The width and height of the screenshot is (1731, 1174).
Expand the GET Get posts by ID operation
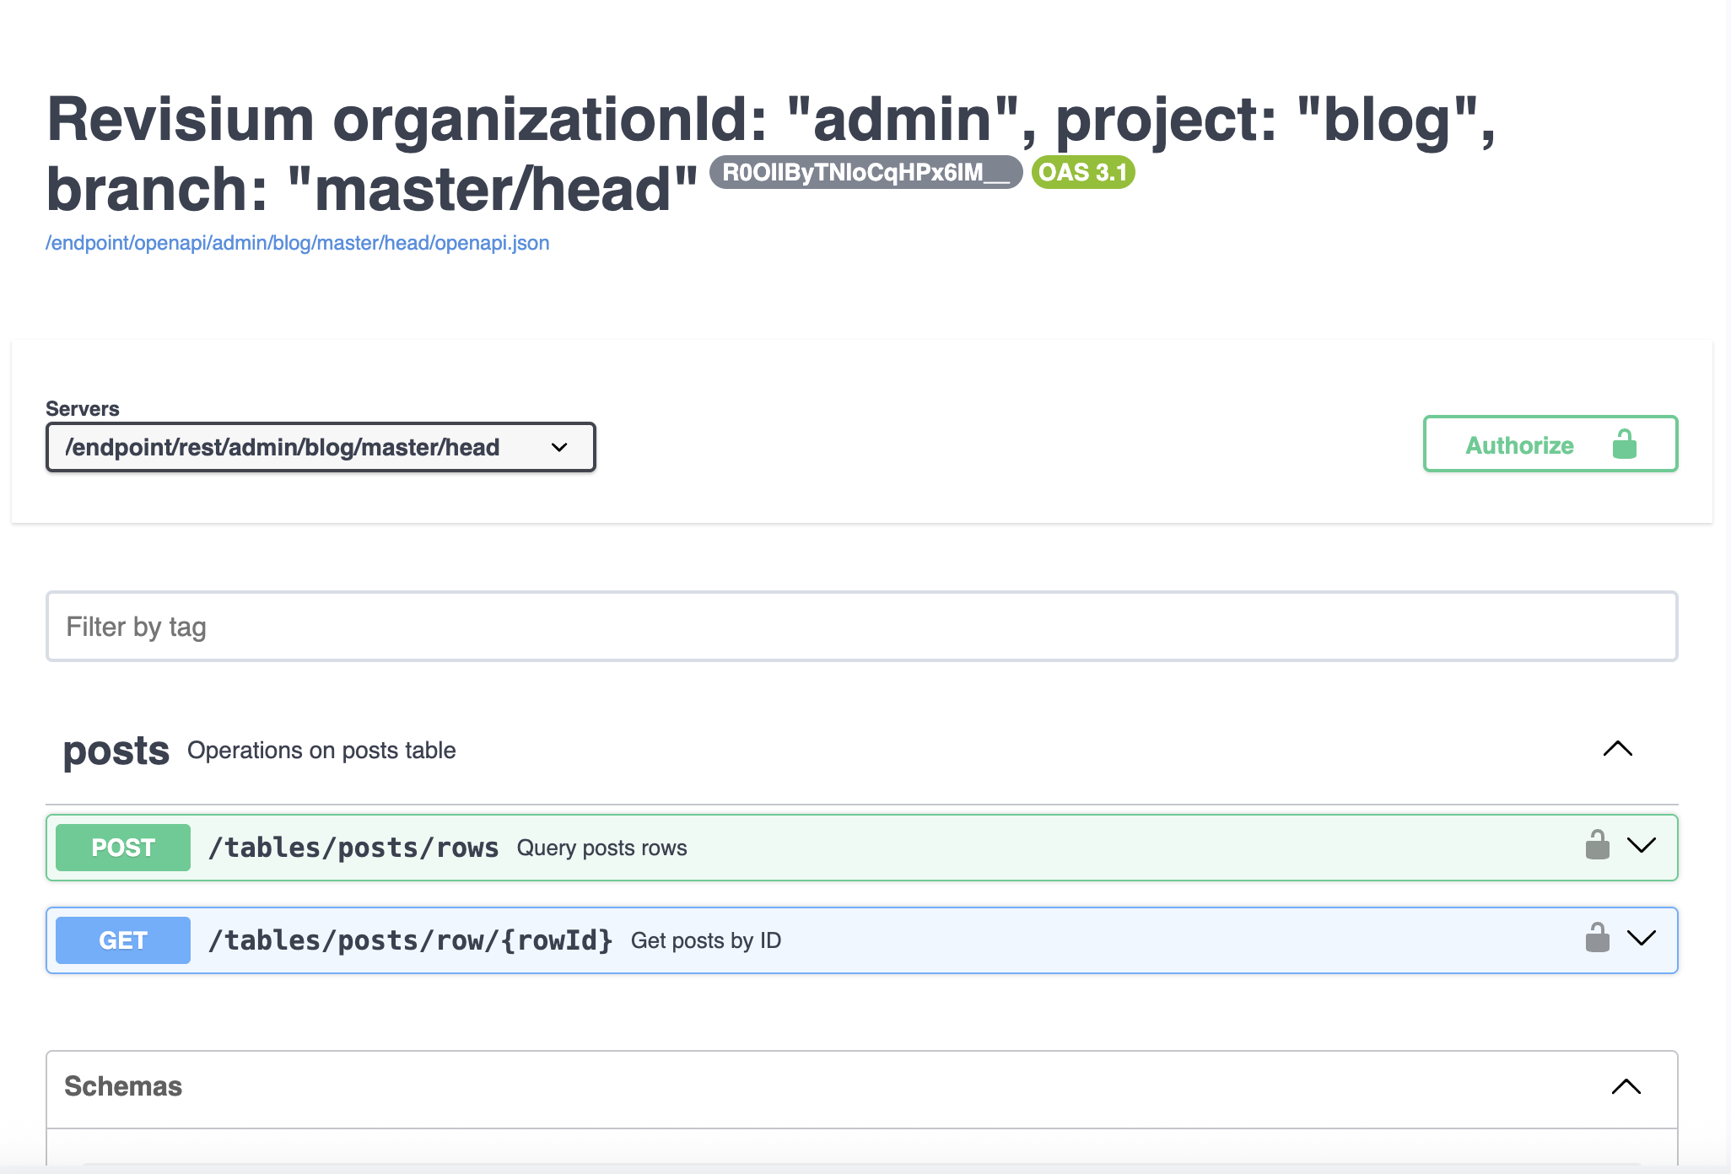coord(1641,940)
